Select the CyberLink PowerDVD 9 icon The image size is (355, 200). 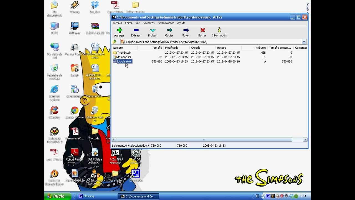pyautogui.click(x=54, y=135)
